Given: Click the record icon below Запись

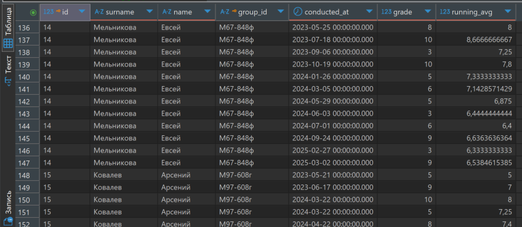Looking at the screenshot, I should pyautogui.click(x=9, y=222).
